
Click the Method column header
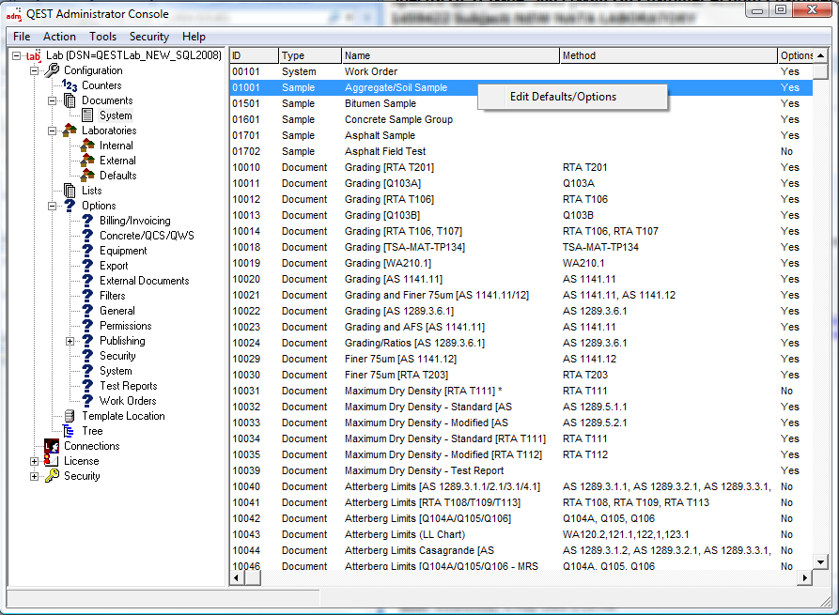(x=667, y=55)
